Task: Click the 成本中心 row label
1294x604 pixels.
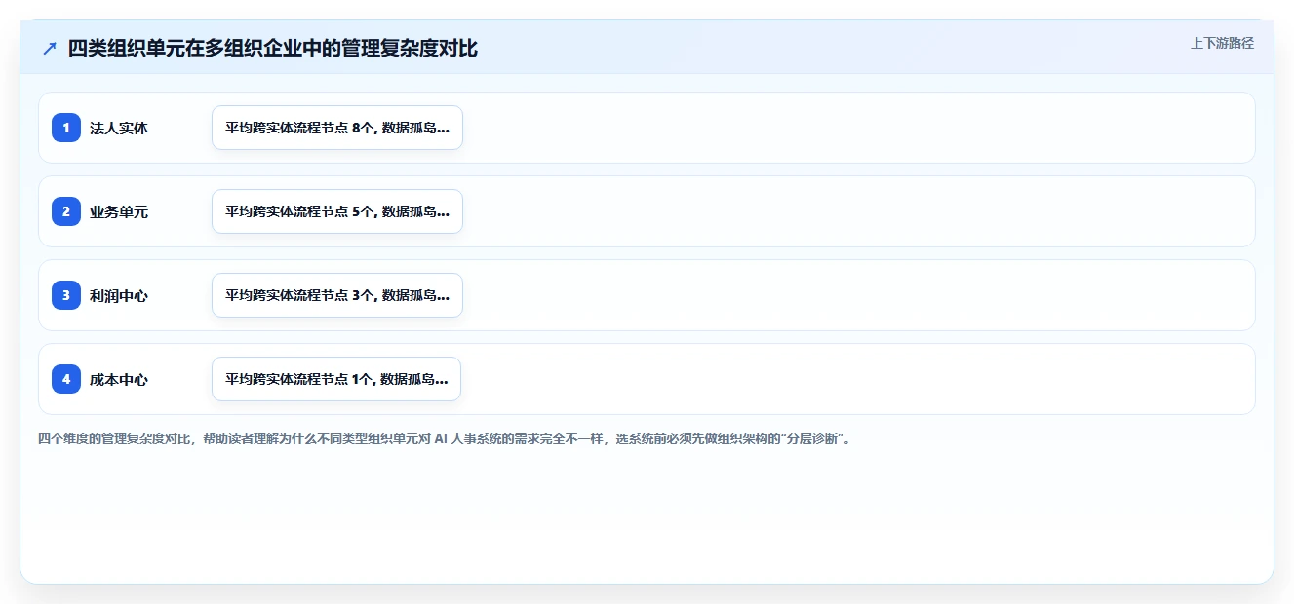Action: [x=119, y=379]
